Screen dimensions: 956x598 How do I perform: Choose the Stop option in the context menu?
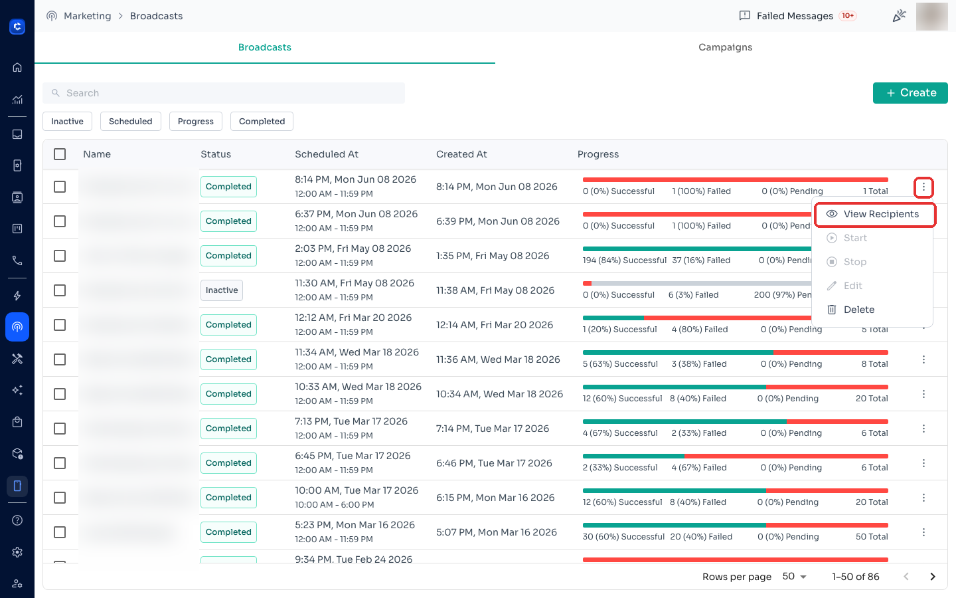click(x=872, y=262)
